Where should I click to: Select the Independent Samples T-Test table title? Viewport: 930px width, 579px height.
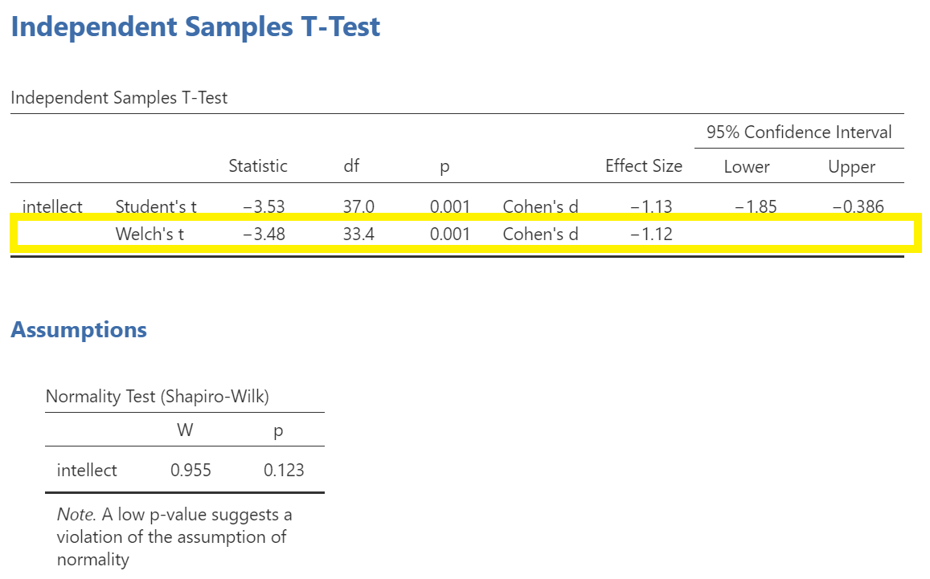119,98
